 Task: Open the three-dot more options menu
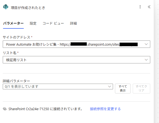pos(140,7)
